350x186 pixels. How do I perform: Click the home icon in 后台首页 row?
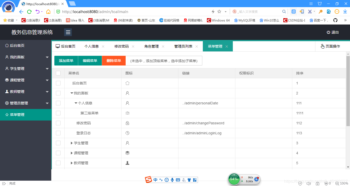127,83
